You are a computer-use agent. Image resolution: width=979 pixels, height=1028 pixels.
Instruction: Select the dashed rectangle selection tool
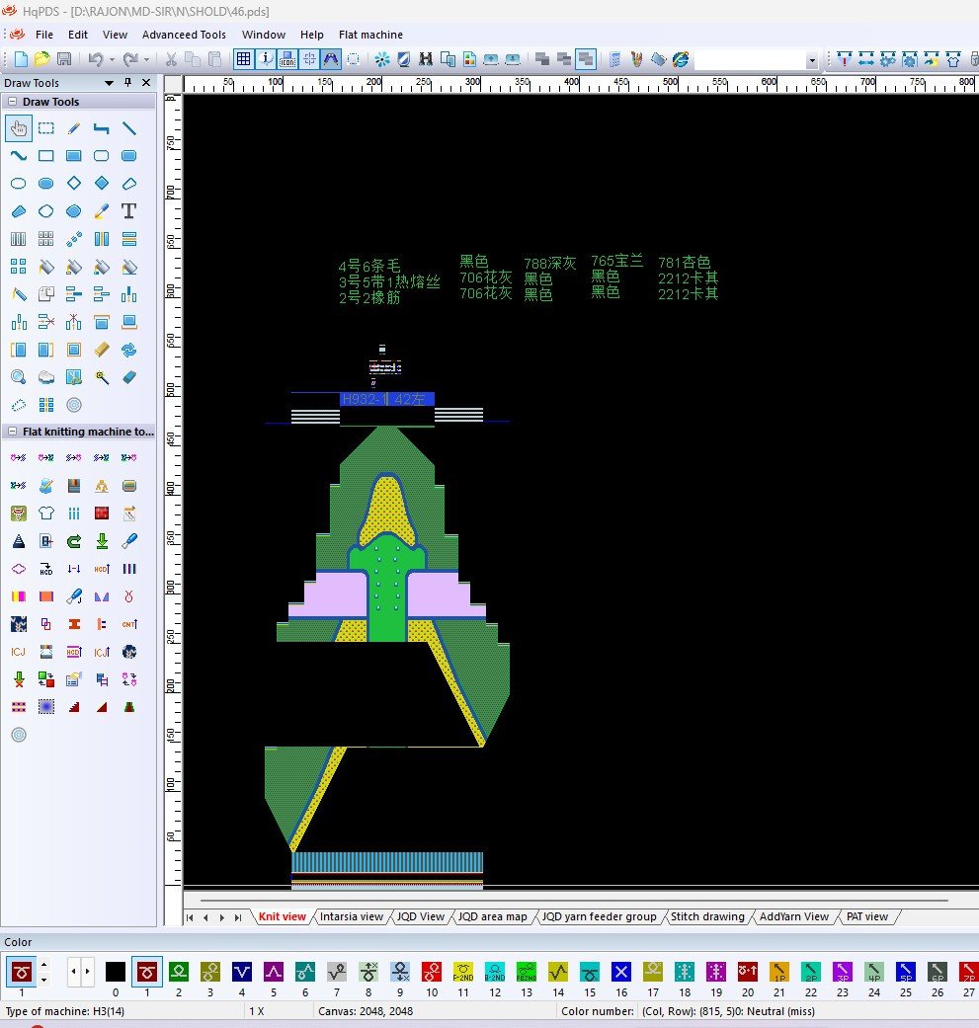tap(45, 128)
